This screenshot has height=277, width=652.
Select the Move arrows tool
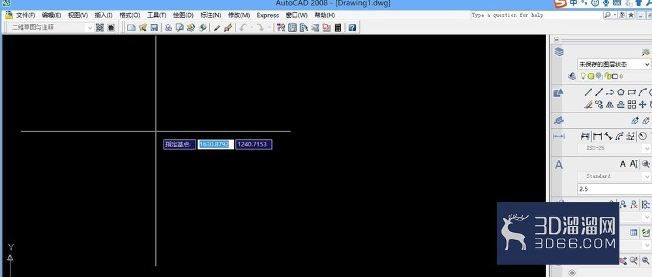[642, 105]
